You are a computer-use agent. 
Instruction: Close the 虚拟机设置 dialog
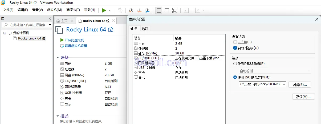tap(316, 19)
